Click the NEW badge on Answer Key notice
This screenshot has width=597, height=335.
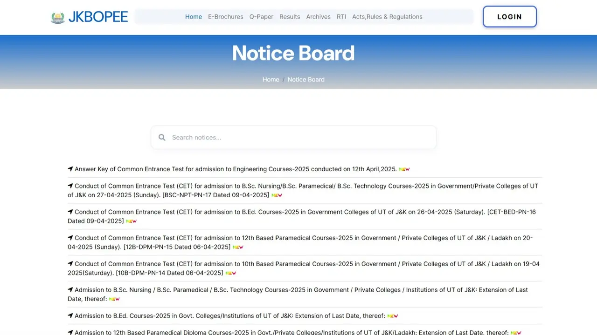[x=404, y=169]
